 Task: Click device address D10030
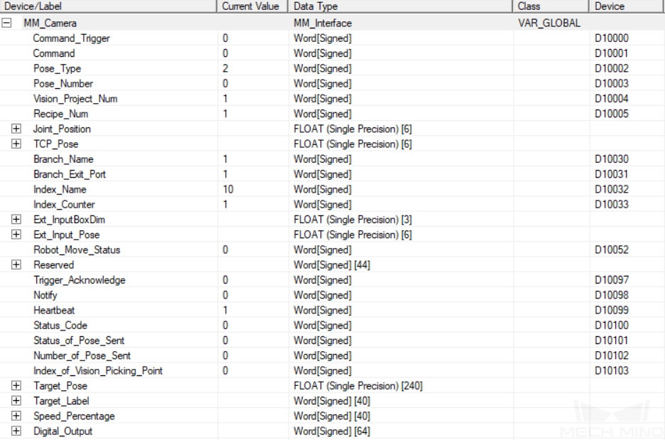pos(612,159)
